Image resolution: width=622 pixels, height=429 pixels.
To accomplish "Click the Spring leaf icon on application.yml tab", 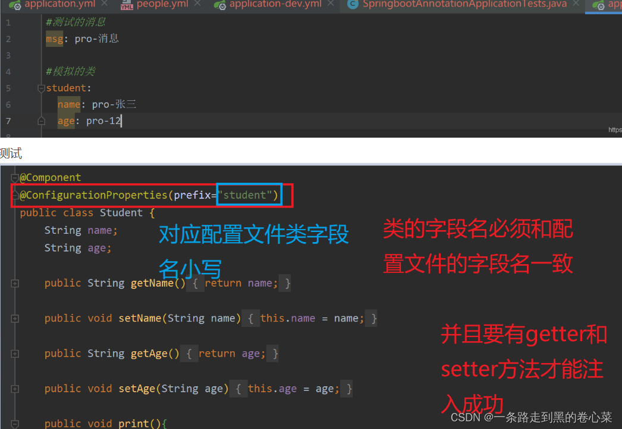I will tap(15, 5).
